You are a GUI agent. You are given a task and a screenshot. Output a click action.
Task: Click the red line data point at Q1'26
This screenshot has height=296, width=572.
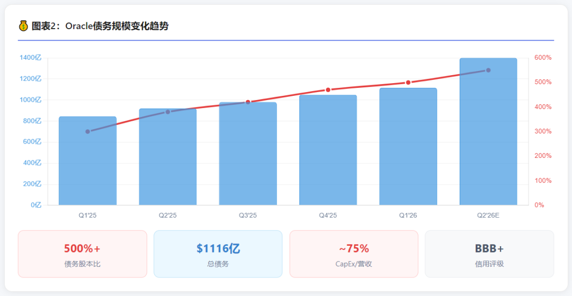[x=408, y=83]
